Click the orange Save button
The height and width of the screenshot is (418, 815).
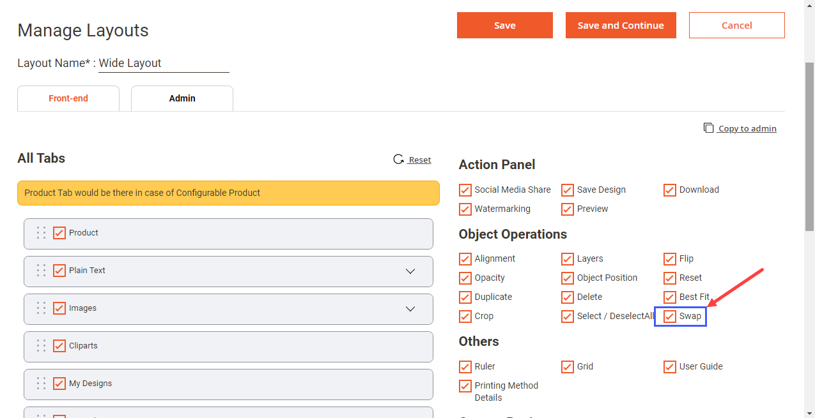pos(504,26)
